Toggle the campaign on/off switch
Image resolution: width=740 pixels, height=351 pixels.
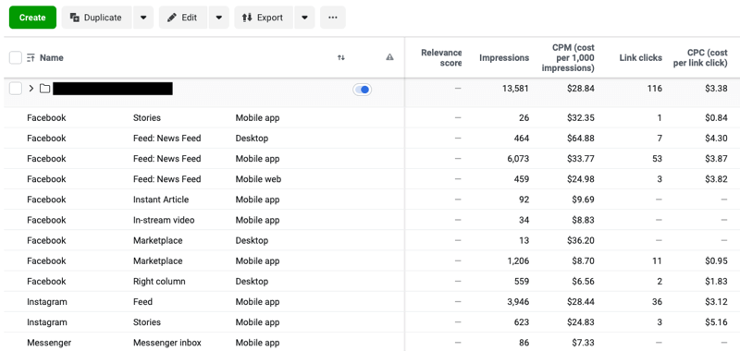tap(362, 89)
